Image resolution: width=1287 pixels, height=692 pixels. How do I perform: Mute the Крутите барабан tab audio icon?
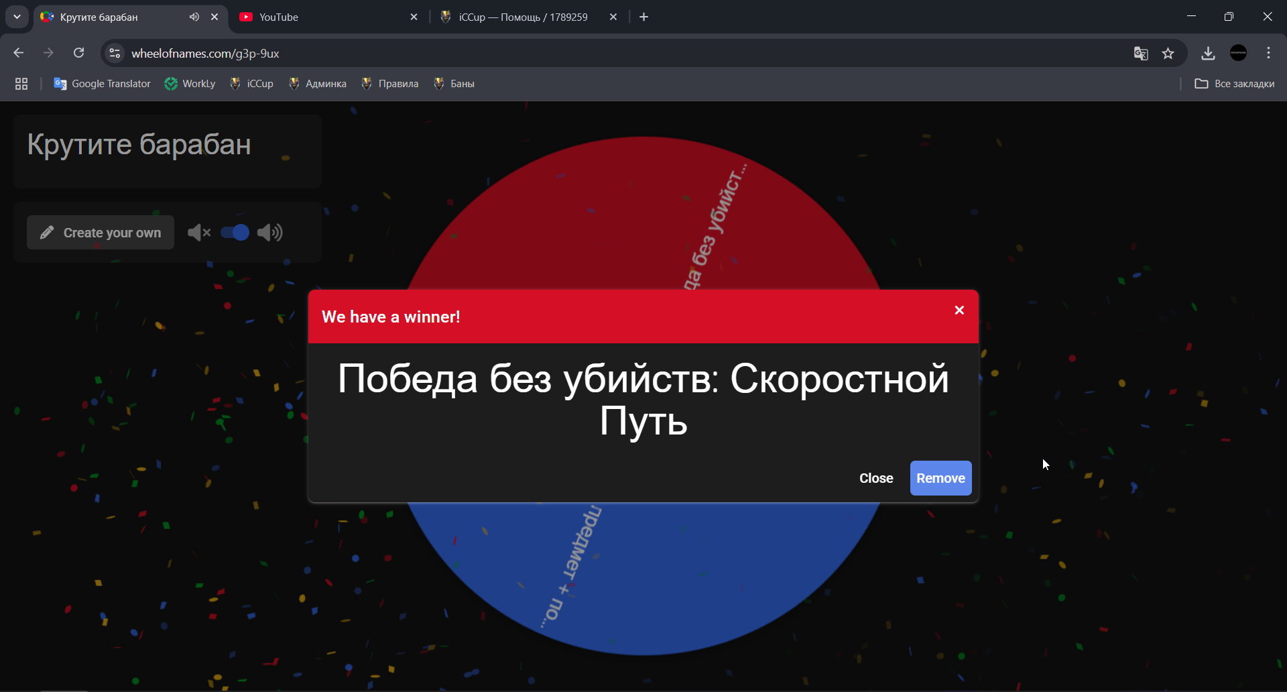(x=194, y=17)
